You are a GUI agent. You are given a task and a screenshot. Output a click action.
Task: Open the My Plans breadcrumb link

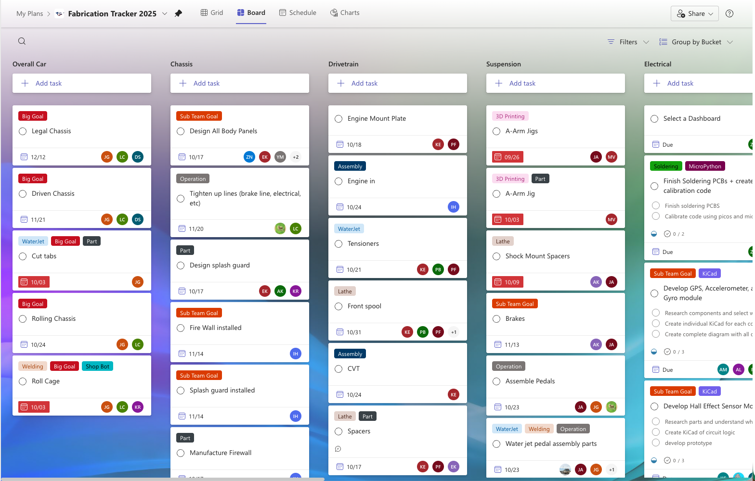[29, 13]
